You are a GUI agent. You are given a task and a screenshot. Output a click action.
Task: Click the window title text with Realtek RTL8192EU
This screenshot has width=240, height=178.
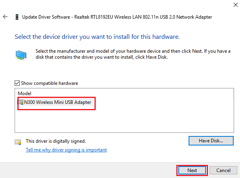[117, 17]
